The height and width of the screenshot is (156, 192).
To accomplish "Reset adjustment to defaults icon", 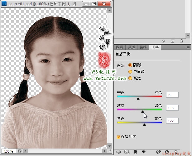I will [x=167, y=152].
